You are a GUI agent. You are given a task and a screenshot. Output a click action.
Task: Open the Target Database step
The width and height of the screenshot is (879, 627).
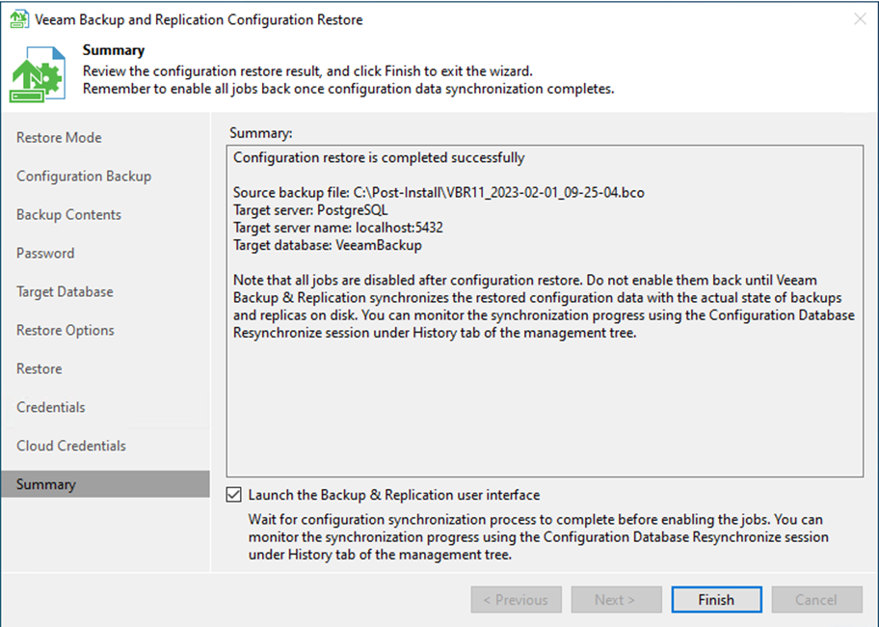[x=65, y=291]
